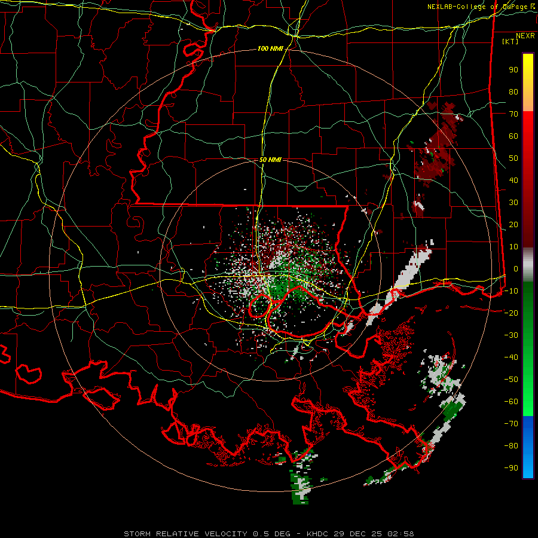
Task: Click the -40 legend value
Action: pyautogui.click(x=511, y=357)
